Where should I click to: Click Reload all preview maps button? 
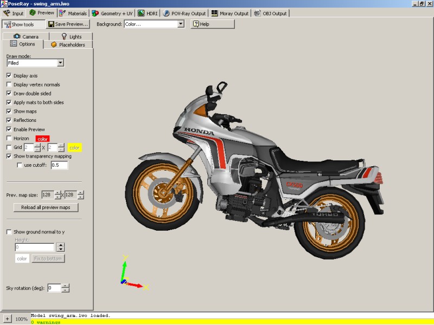[46, 207]
